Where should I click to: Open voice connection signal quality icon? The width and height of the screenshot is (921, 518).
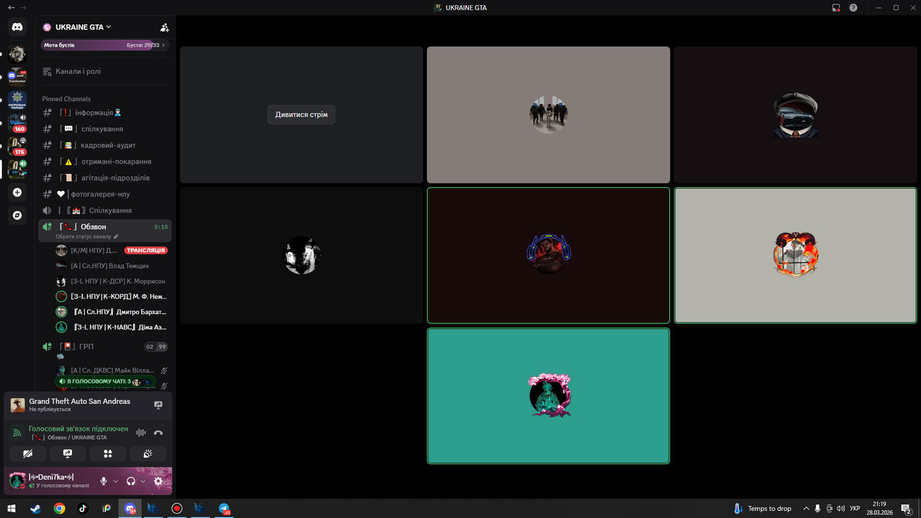pos(17,432)
